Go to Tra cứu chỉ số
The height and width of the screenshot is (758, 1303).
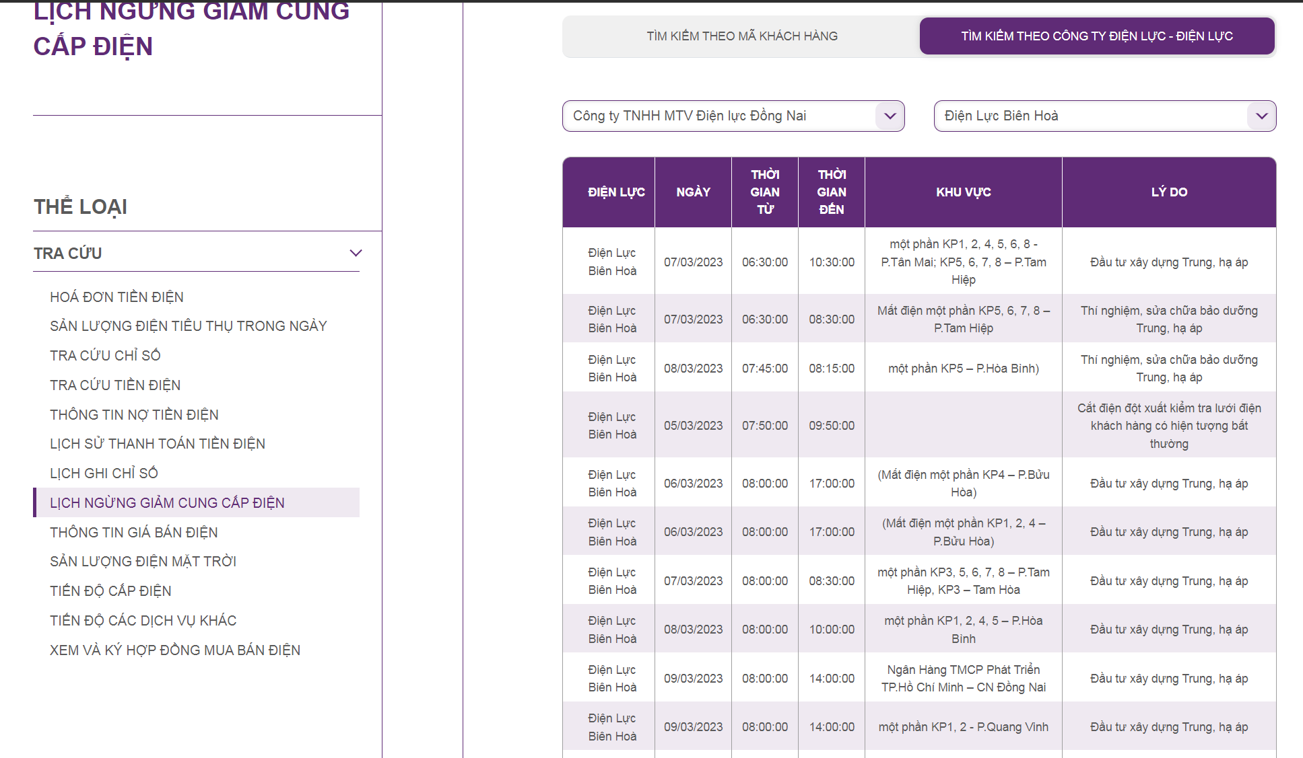pos(105,355)
